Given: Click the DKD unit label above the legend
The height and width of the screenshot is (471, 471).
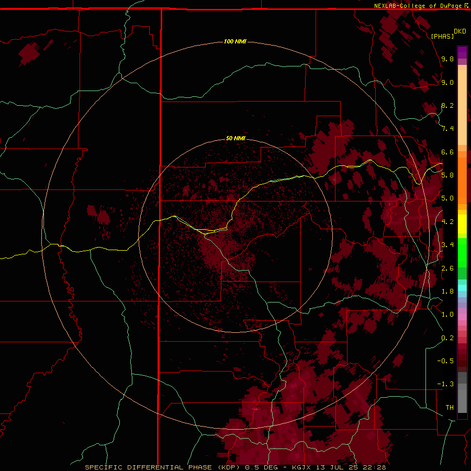Looking at the screenshot, I should [x=460, y=31].
